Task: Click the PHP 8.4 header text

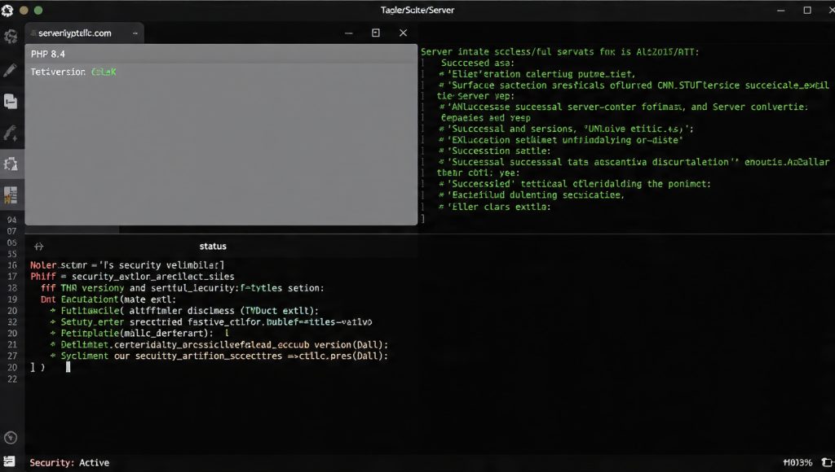Action: coord(48,54)
